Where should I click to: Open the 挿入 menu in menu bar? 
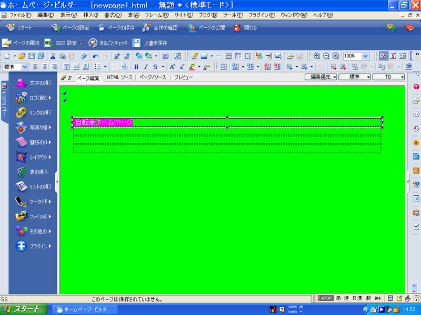91,16
